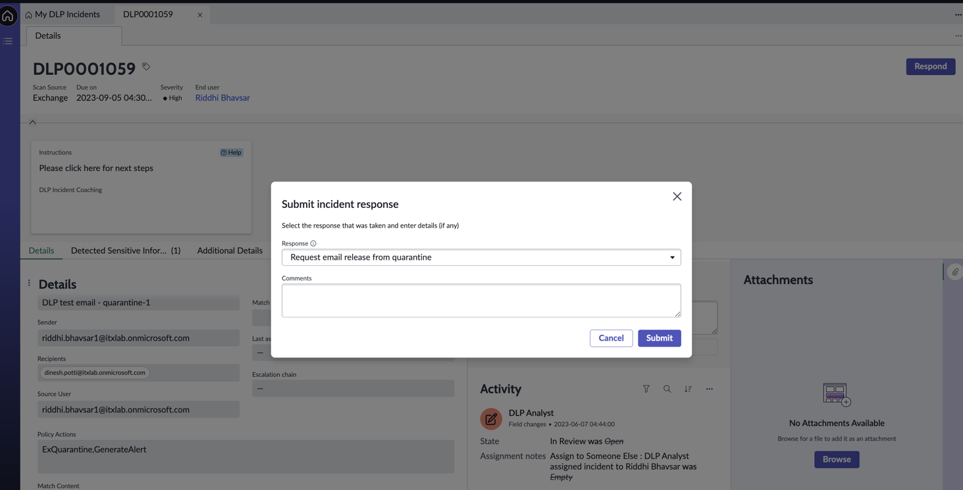Click the Details section drag handle dots
The width and height of the screenshot is (963, 490).
pyautogui.click(x=29, y=283)
